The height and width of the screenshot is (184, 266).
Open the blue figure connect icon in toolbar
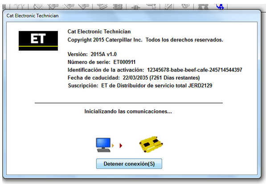pyautogui.click(x=220, y=7)
